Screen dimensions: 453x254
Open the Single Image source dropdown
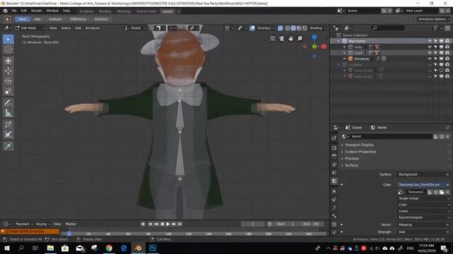tap(423, 198)
